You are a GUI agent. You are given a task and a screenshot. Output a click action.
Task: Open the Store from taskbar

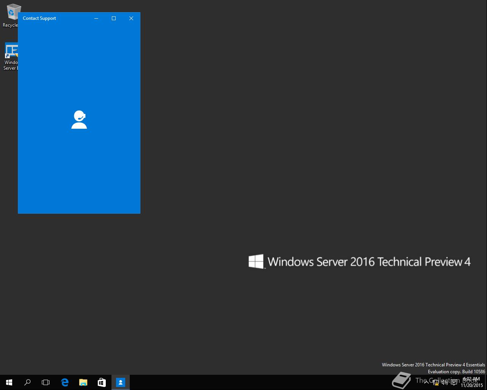coord(102,382)
